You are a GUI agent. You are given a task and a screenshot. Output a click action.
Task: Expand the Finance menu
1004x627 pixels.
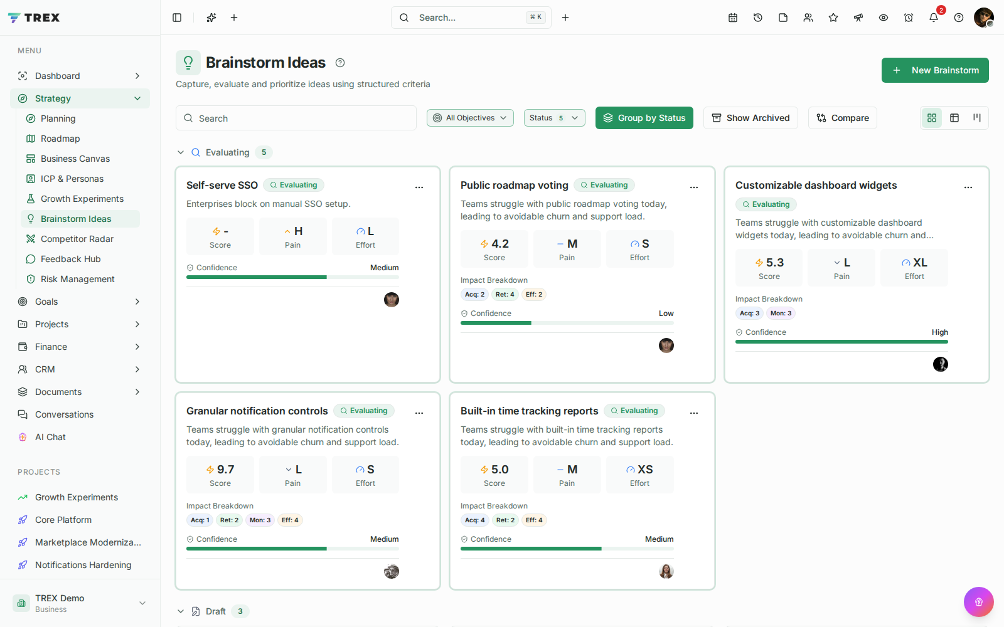coord(80,347)
